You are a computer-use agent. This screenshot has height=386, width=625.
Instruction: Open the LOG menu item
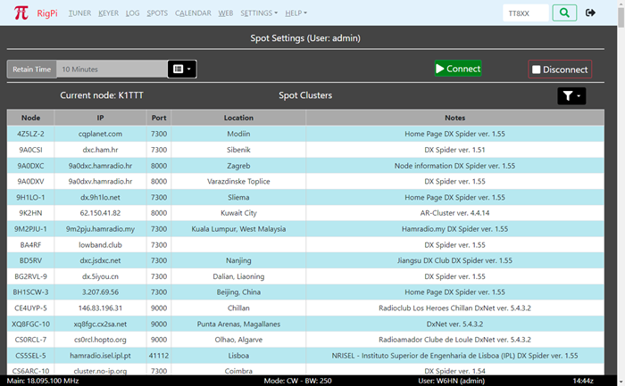(132, 13)
